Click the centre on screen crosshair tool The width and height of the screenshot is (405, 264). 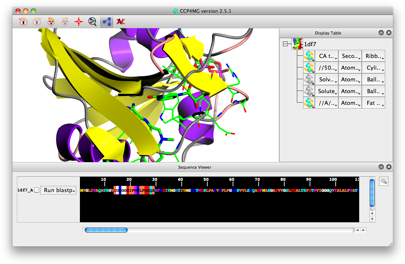click(x=78, y=21)
